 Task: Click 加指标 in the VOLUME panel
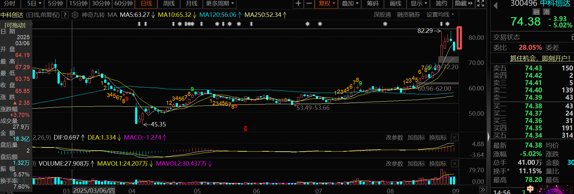click(416, 164)
